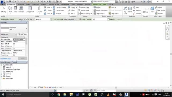Select the Component tool
This screenshot has height=97, width=172.
coord(30,10)
